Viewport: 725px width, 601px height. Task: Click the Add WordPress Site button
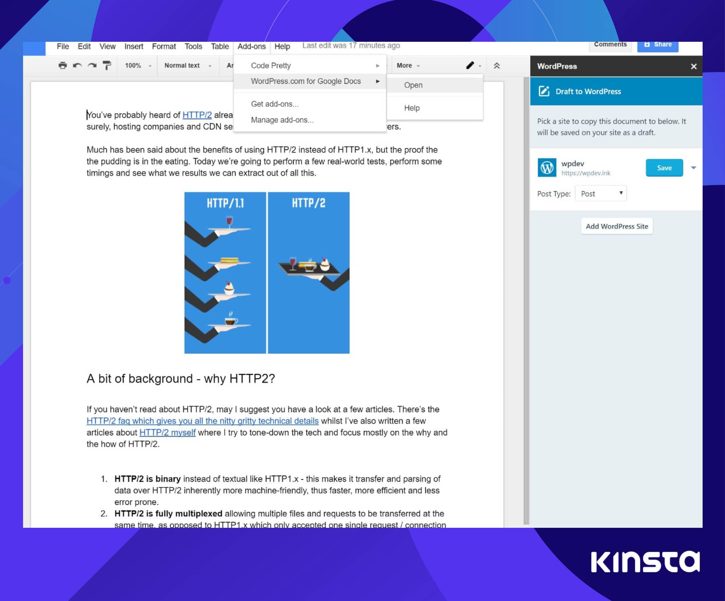(x=617, y=226)
